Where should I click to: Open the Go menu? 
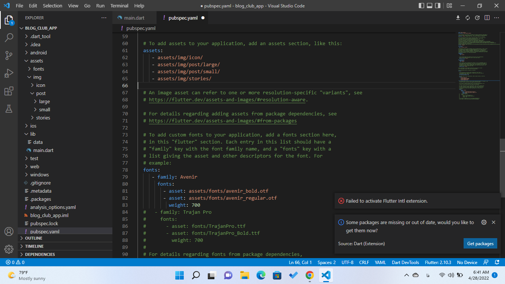click(87, 6)
